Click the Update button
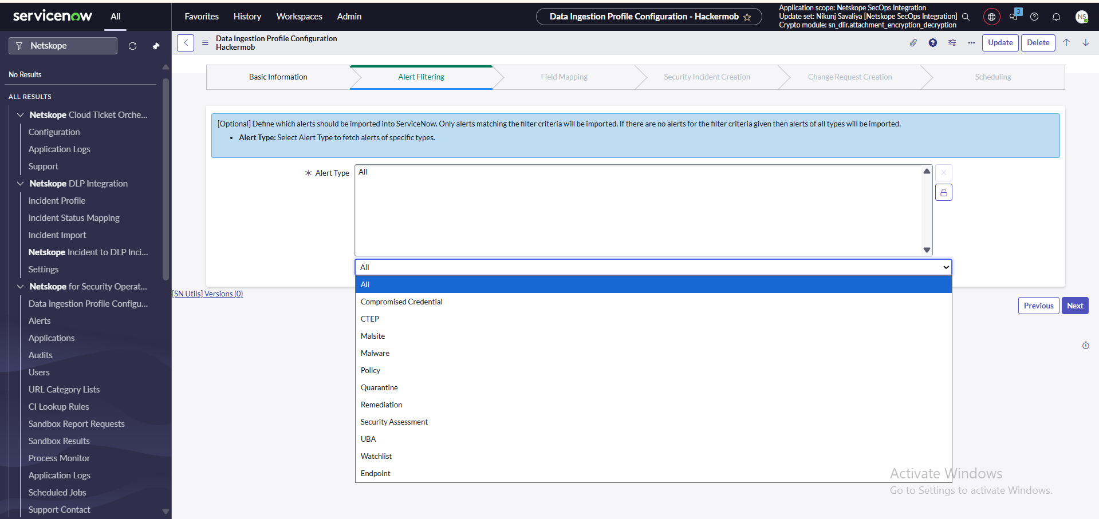The width and height of the screenshot is (1099, 519). point(1000,43)
